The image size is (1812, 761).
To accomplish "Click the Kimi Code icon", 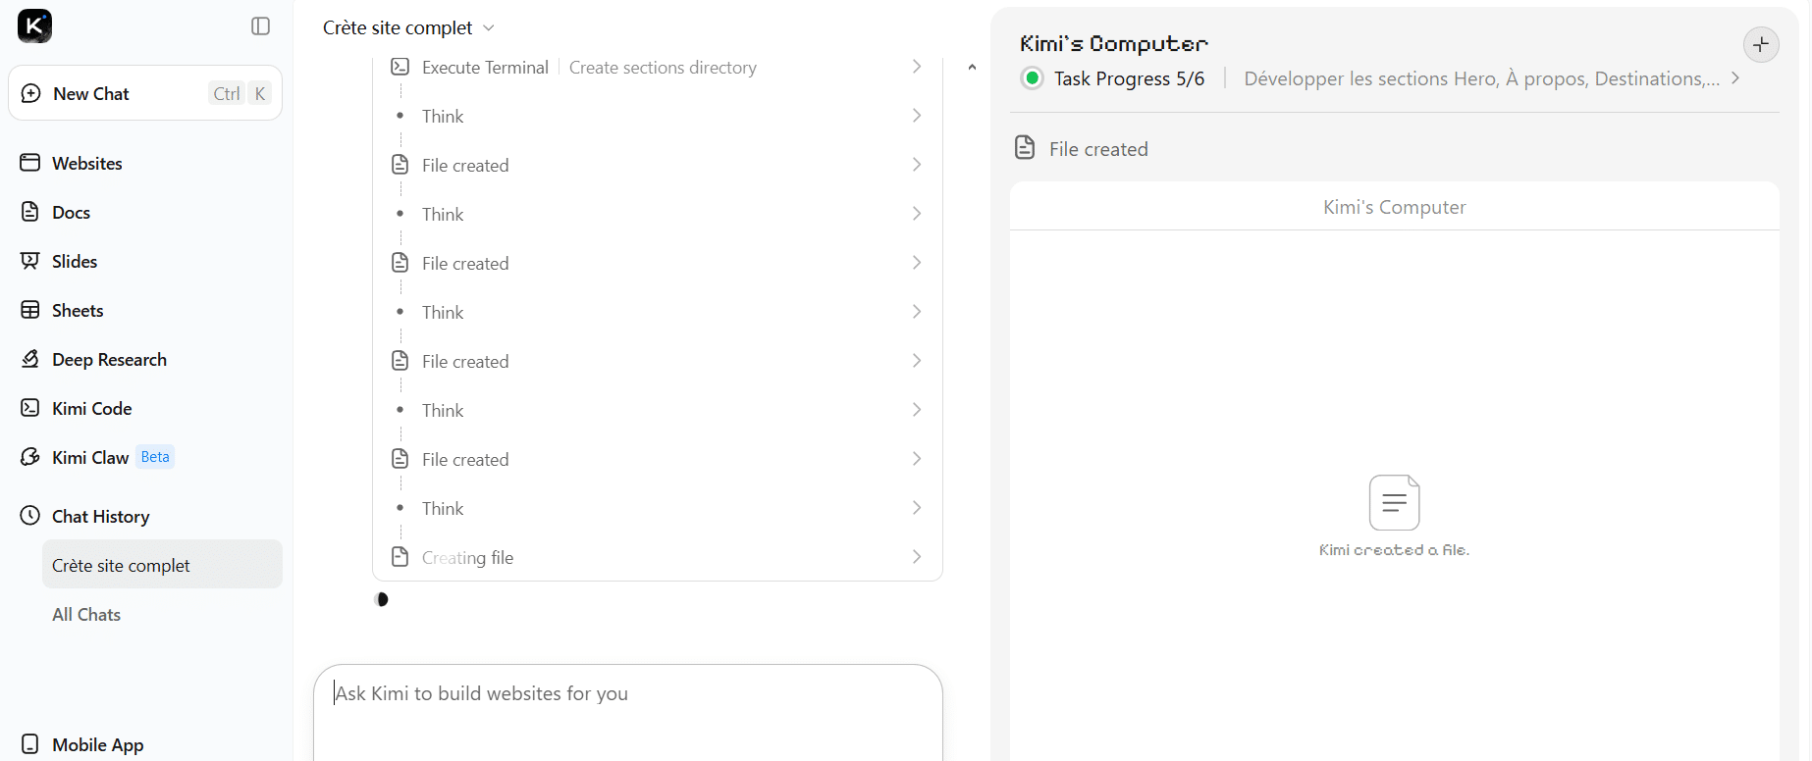I will click(x=30, y=408).
